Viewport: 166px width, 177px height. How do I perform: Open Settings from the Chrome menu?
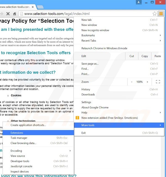(x=86, y=102)
